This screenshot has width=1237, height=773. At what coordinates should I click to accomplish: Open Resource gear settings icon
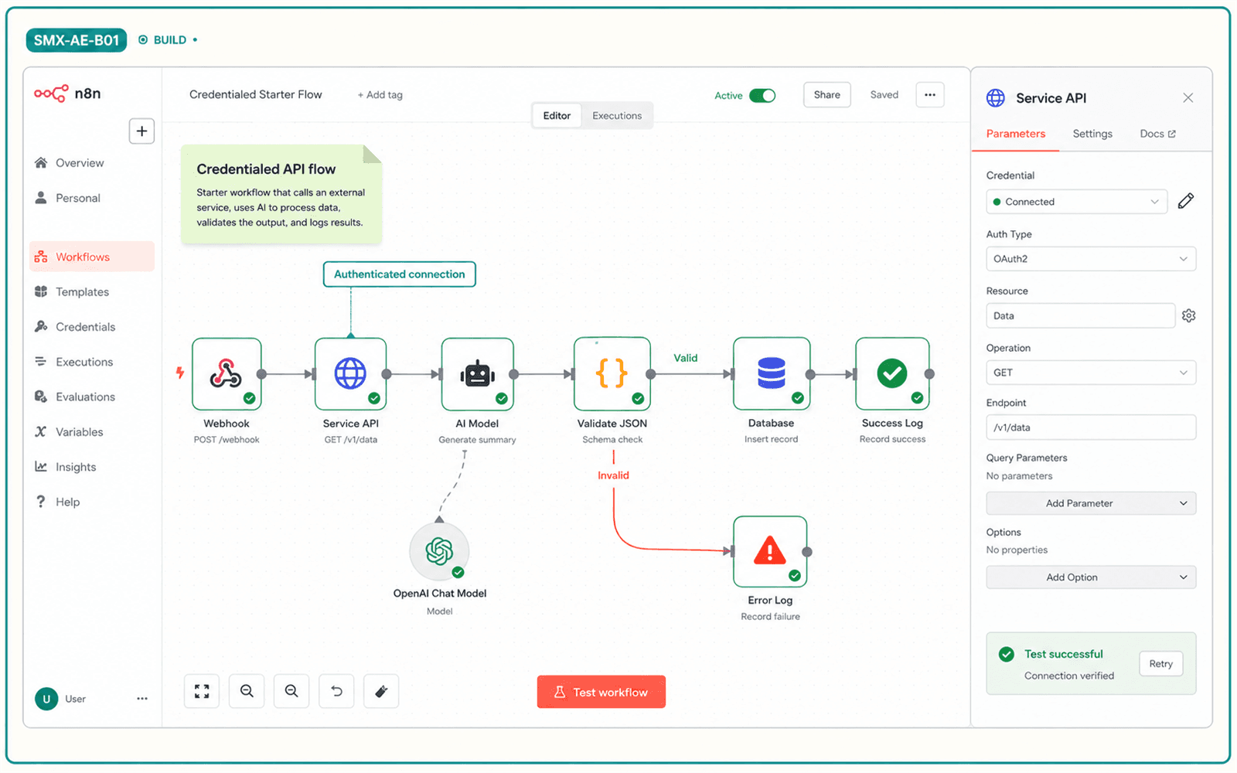tap(1189, 315)
